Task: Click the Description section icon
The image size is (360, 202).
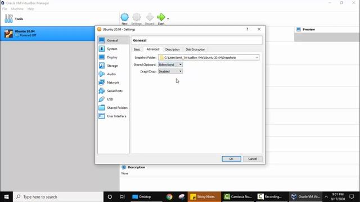Action: tap(124, 167)
